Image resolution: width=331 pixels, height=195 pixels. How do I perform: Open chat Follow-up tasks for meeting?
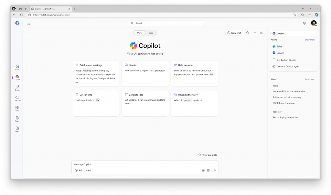[x=287, y=97]
